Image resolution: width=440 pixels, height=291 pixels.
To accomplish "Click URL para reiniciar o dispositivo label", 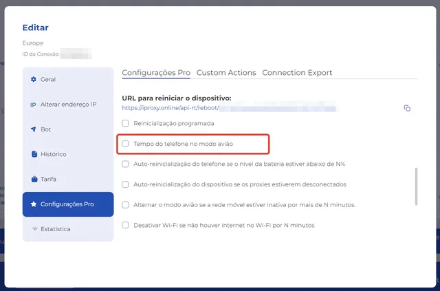I will [x=177, y=98].
